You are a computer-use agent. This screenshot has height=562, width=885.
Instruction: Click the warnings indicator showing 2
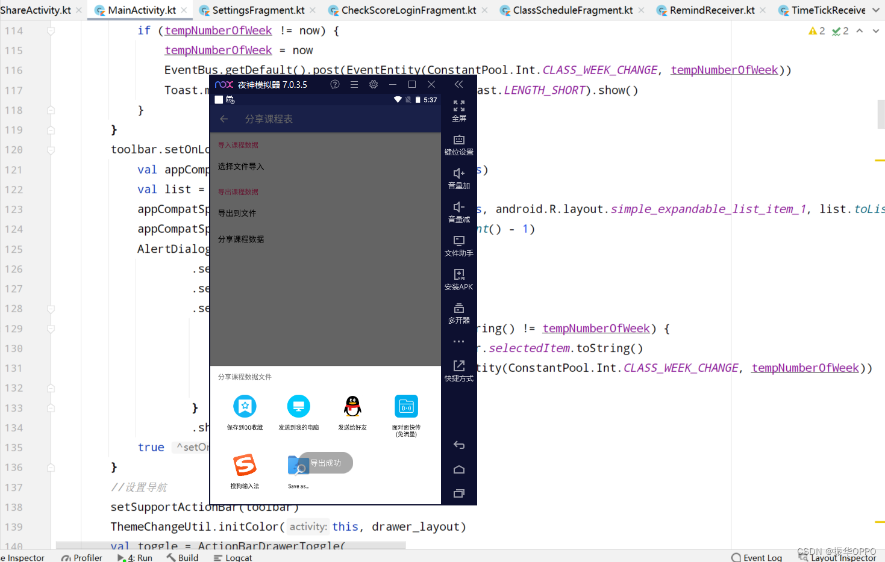tap(817, 31)
